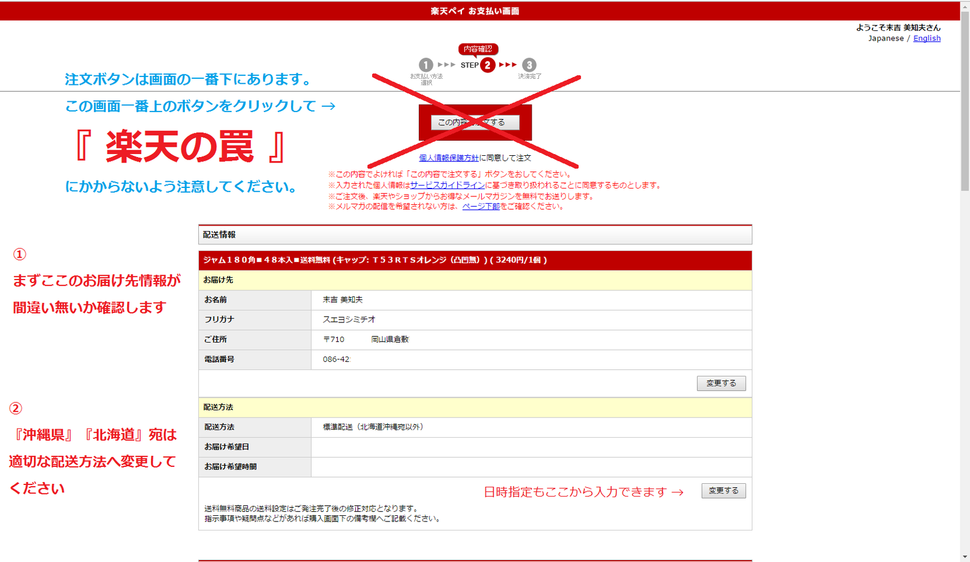
Task: Click the welcome text ようこそ末吉 美知夫さん
Action: click(898, 27)
